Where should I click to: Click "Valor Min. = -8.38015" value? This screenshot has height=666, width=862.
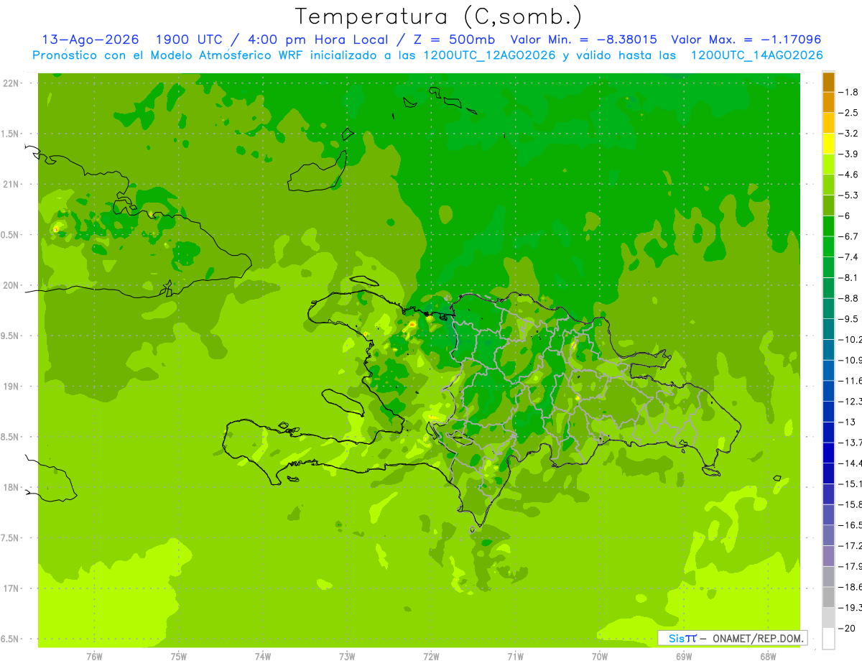(583, 40)
